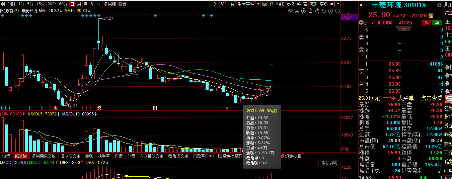Click the green 卖 sell button
Image resolution: width=452 pixels, height=179 pixels.
pos(437,23)
